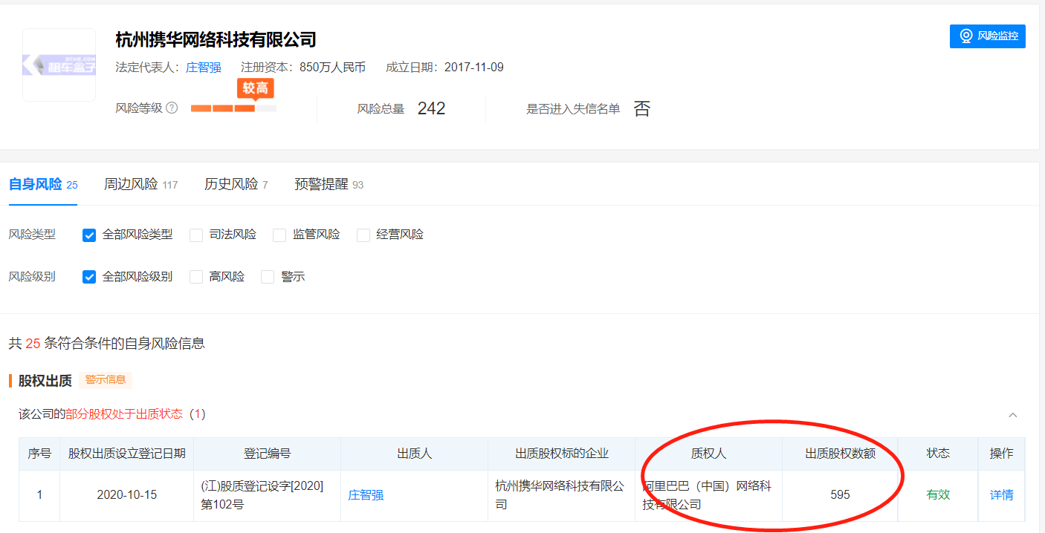The height and width of the screenshot is (533, 1045).
Task: Switch to 周边风险 tab
Action: (x=140, y=184)
